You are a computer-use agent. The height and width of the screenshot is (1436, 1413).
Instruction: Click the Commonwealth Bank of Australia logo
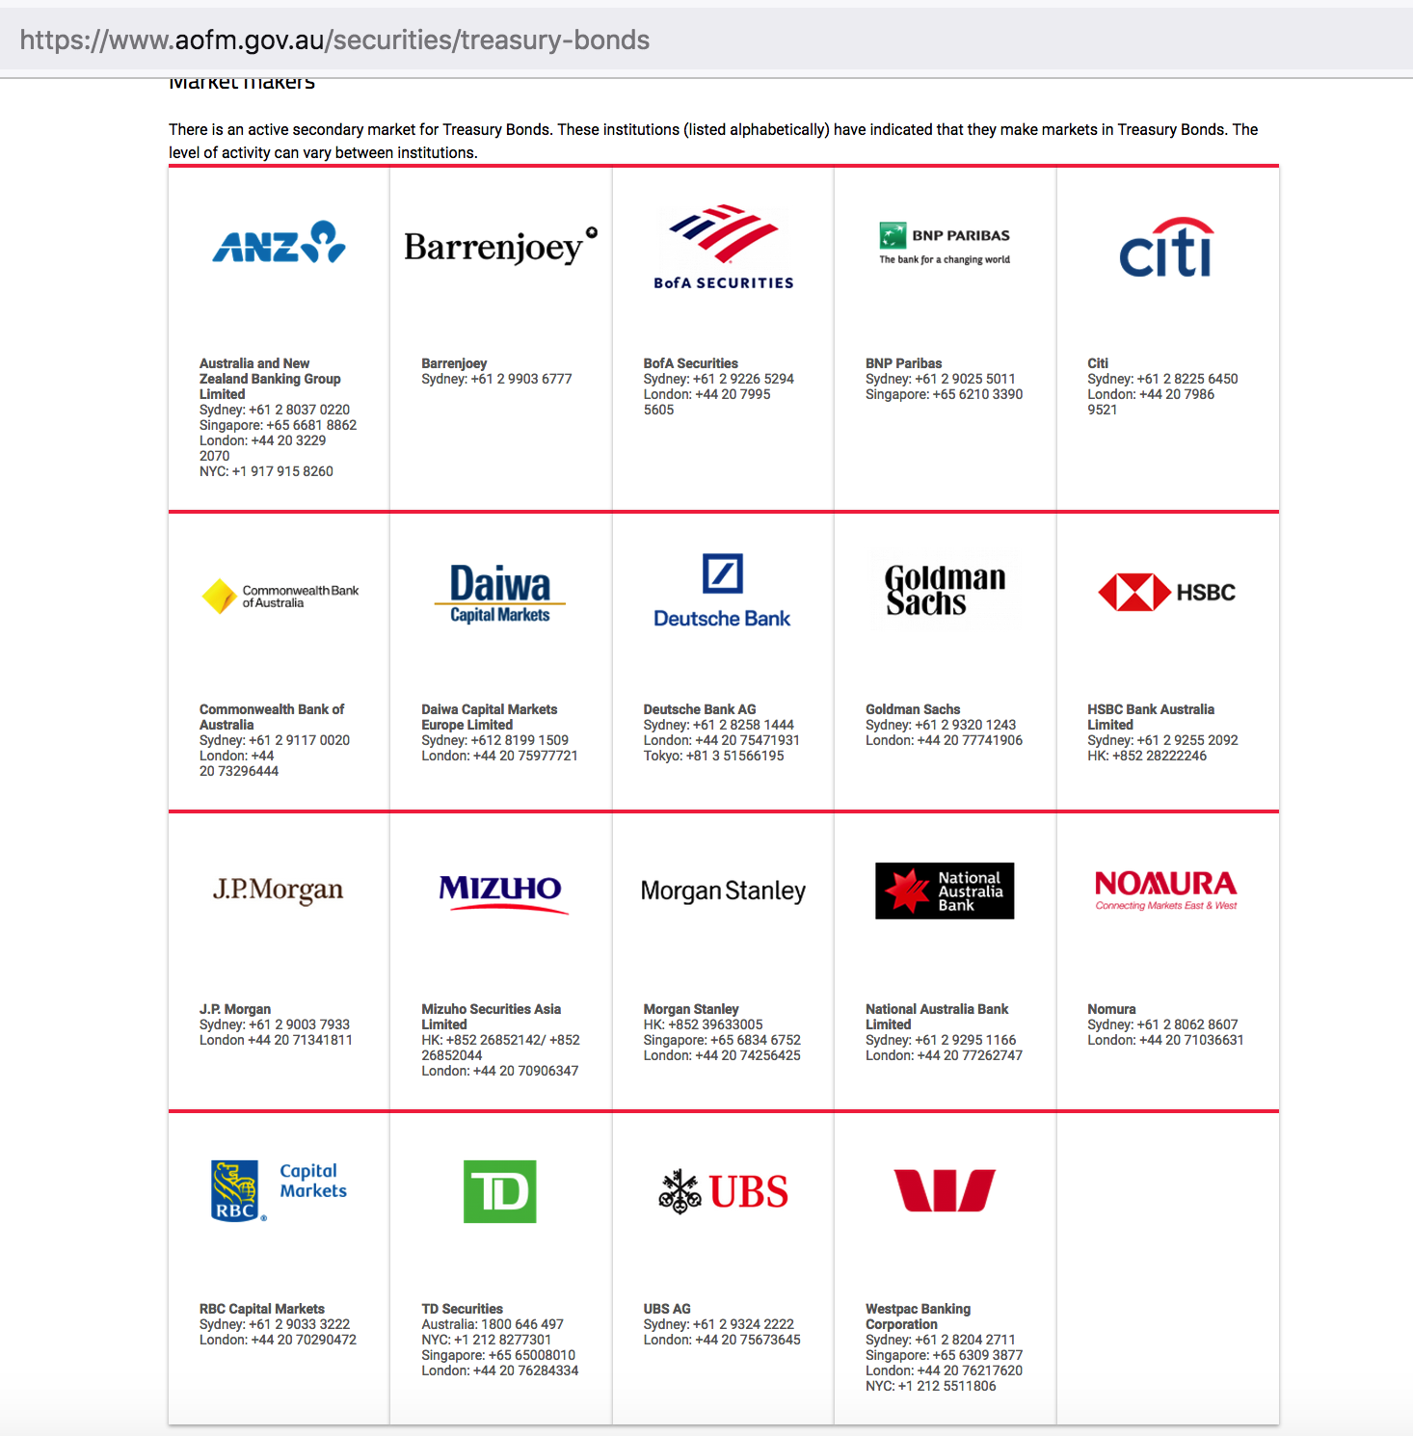click(x=280, y=597)
